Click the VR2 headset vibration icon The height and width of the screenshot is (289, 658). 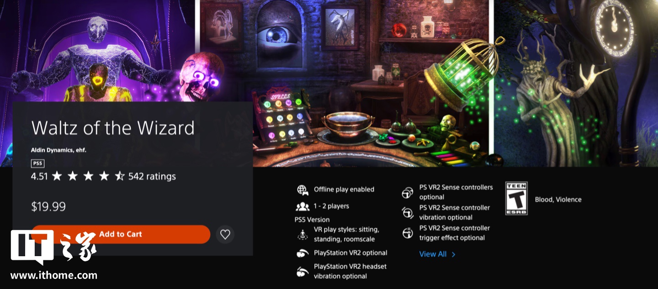click(302, 271)
